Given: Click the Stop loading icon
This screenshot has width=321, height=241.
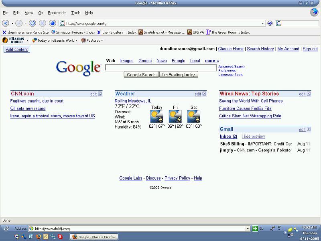Looking at the screenshot, I should coord(42,23).
